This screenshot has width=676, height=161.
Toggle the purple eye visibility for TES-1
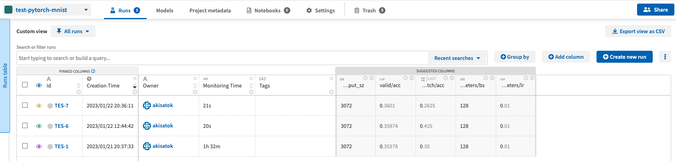pyautogui.click(x=39, y=147)
